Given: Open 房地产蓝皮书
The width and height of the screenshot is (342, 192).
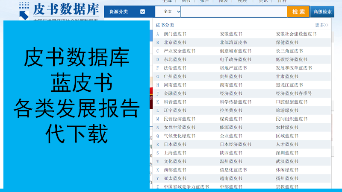Looking at the screenshot, I should (x=233, y=68).
